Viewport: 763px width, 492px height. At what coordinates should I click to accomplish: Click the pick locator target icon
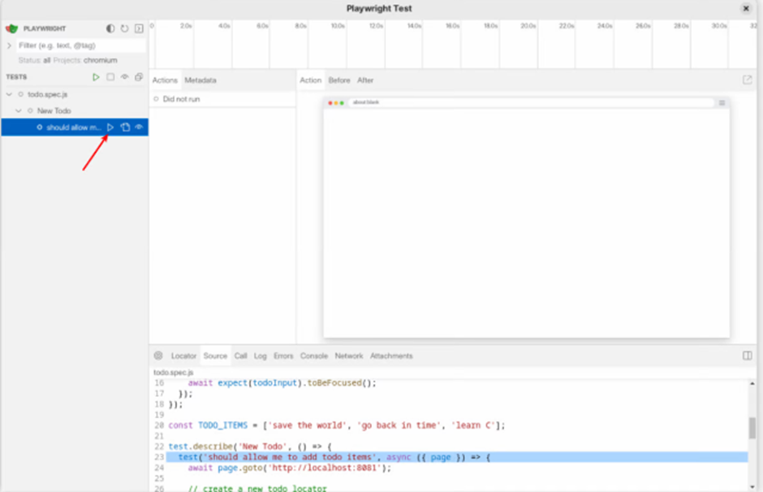click(x=158, y=356)
